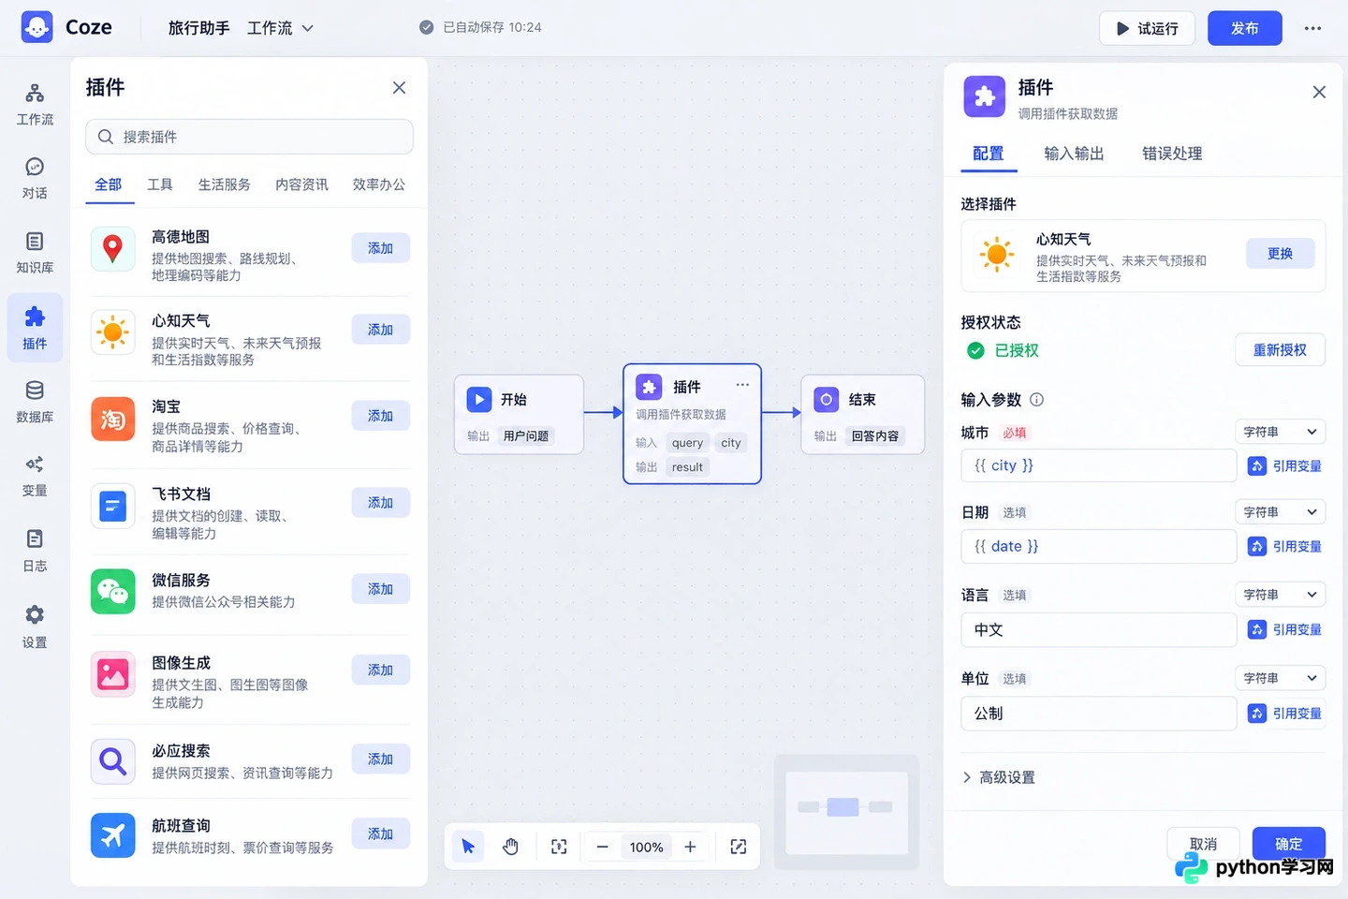Click 重新授权 button
Image resolution: width=1348 pixels, height=899 pixels.
tap(1280, 350)
